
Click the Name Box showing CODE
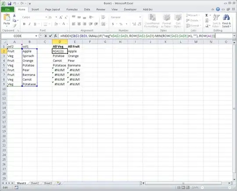tap(18, 36)
